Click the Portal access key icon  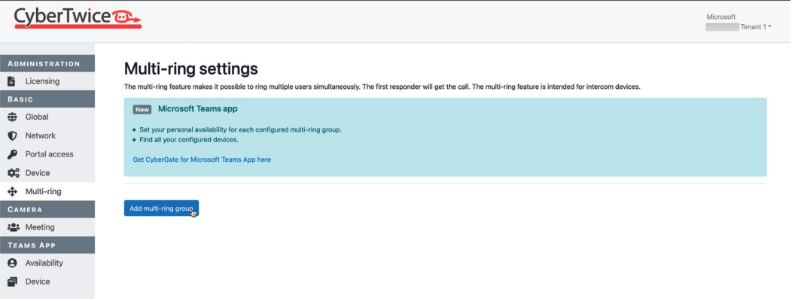(13, 154)
